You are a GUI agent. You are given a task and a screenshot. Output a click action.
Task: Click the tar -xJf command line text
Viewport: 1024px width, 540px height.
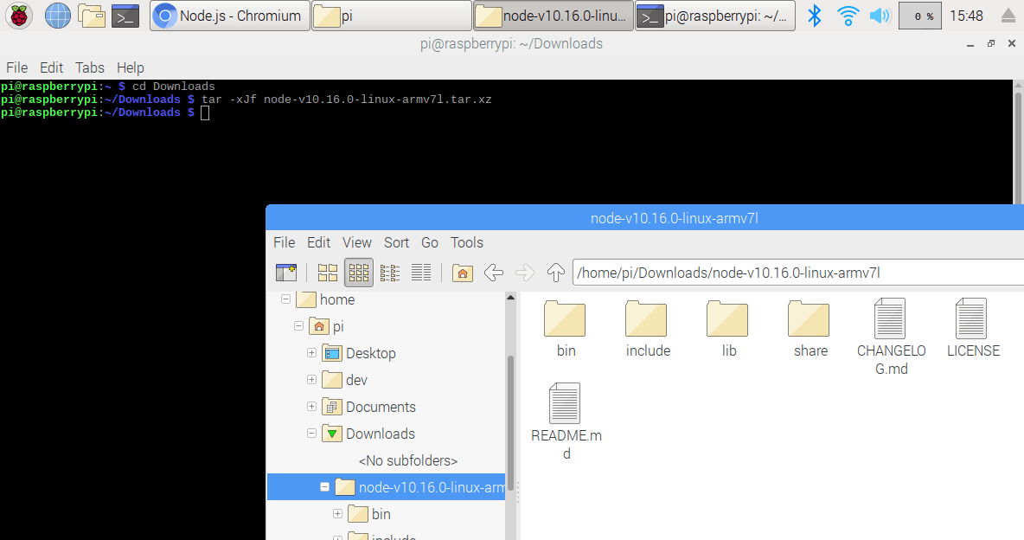point(346,100)
